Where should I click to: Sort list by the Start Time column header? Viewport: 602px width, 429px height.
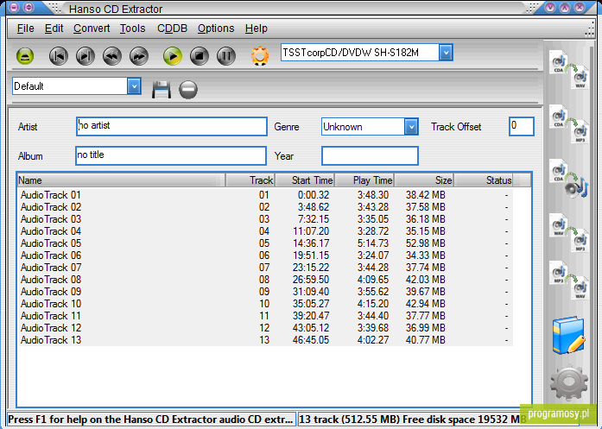coord(305,180)
